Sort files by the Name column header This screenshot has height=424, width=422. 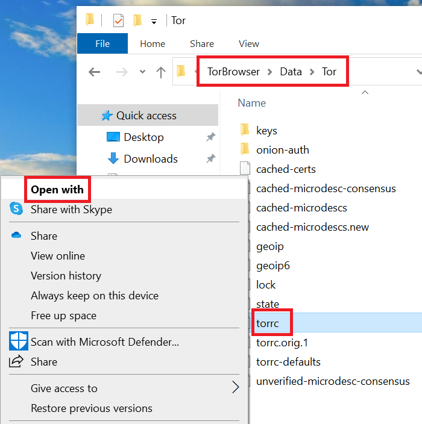[252, 103]
